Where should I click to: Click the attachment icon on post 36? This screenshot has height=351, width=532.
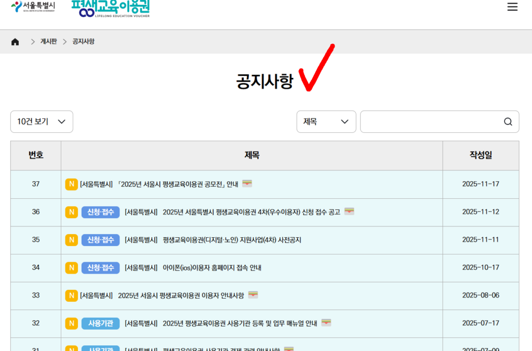click(349, 211)
